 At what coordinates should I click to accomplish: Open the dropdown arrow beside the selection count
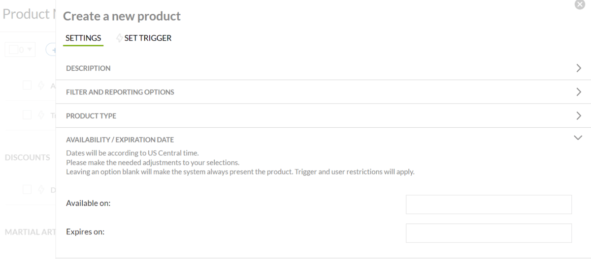(x=29, y=49)
